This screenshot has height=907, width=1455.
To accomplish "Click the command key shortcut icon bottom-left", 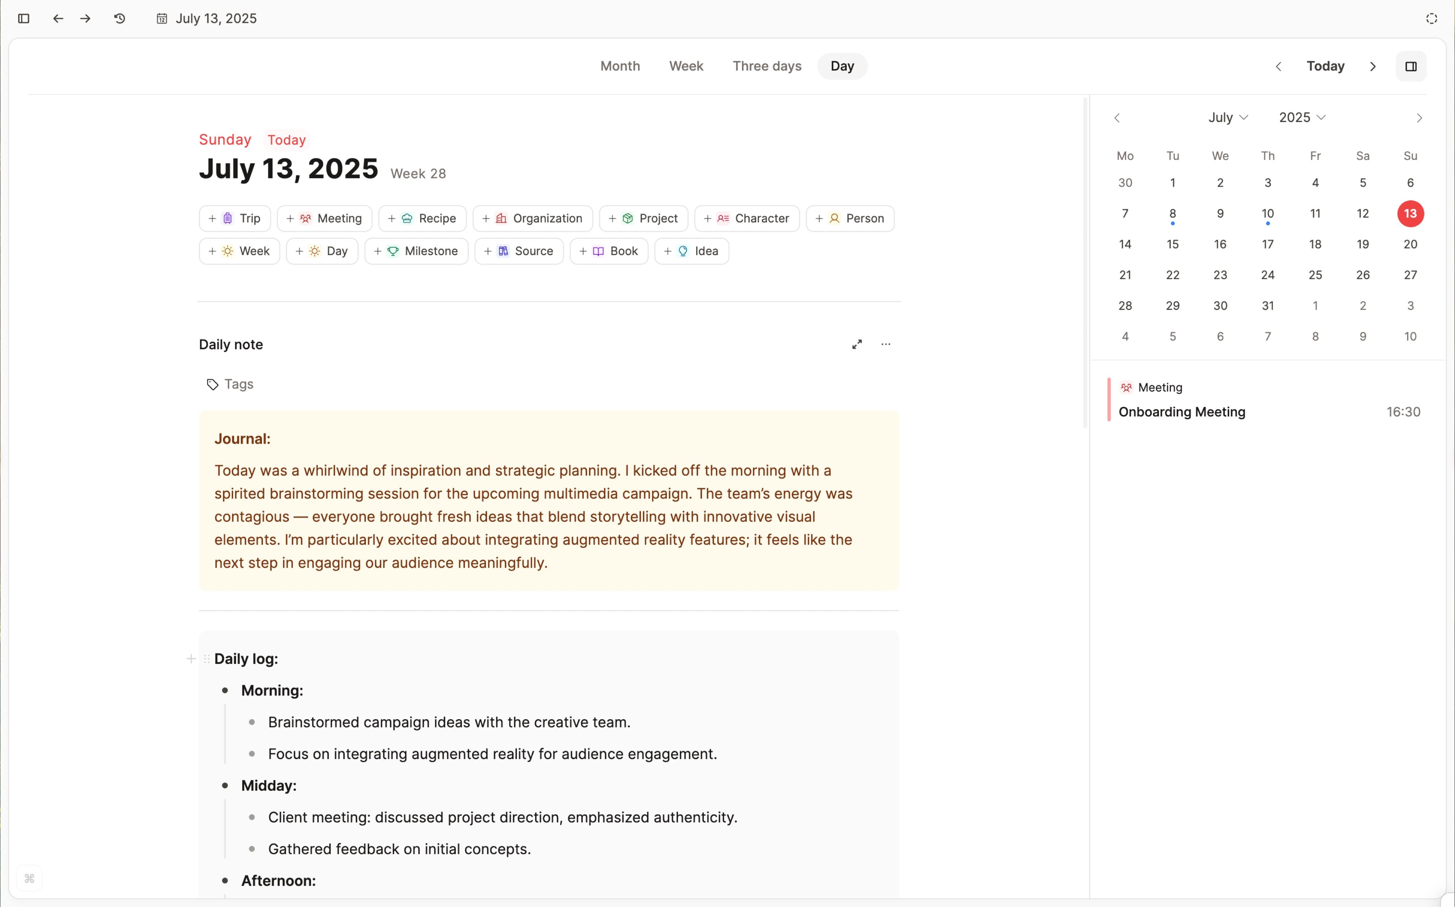I will pyautogui.click(x=30, y=878).
